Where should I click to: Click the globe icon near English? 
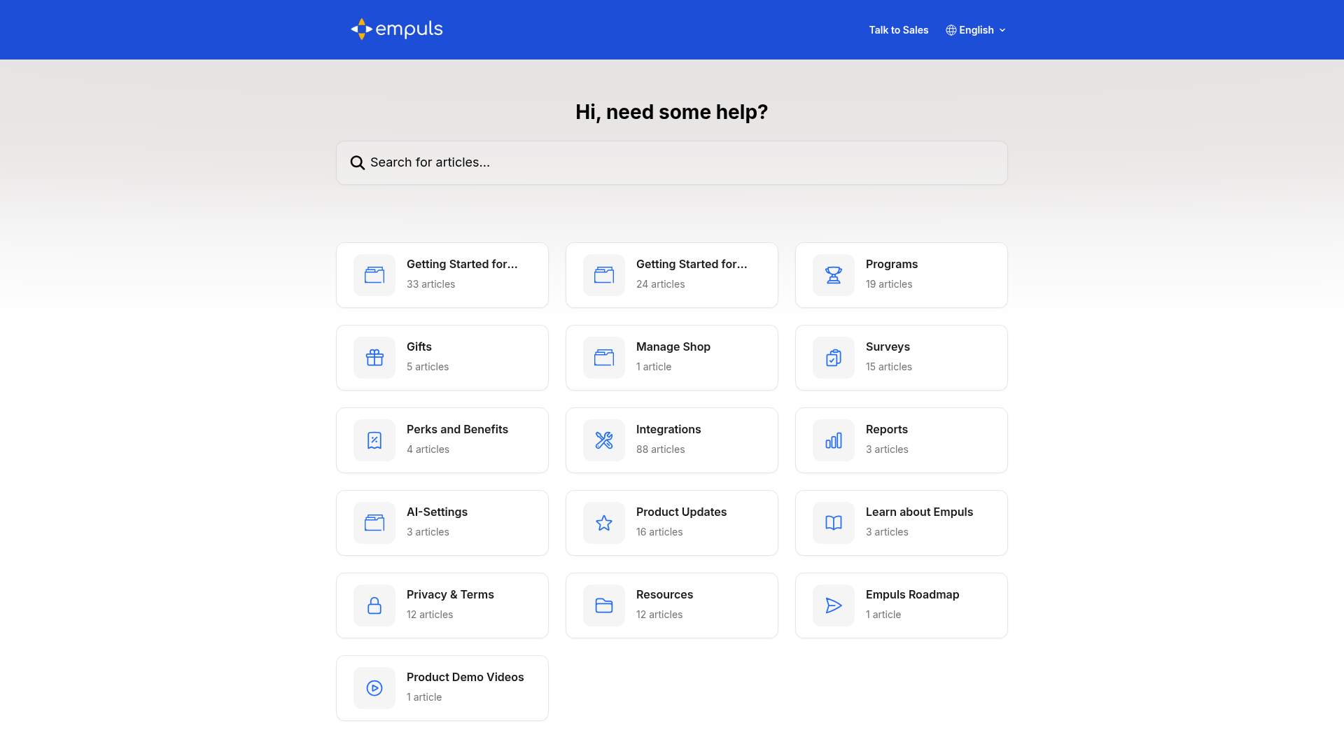(x=951, y=29)
